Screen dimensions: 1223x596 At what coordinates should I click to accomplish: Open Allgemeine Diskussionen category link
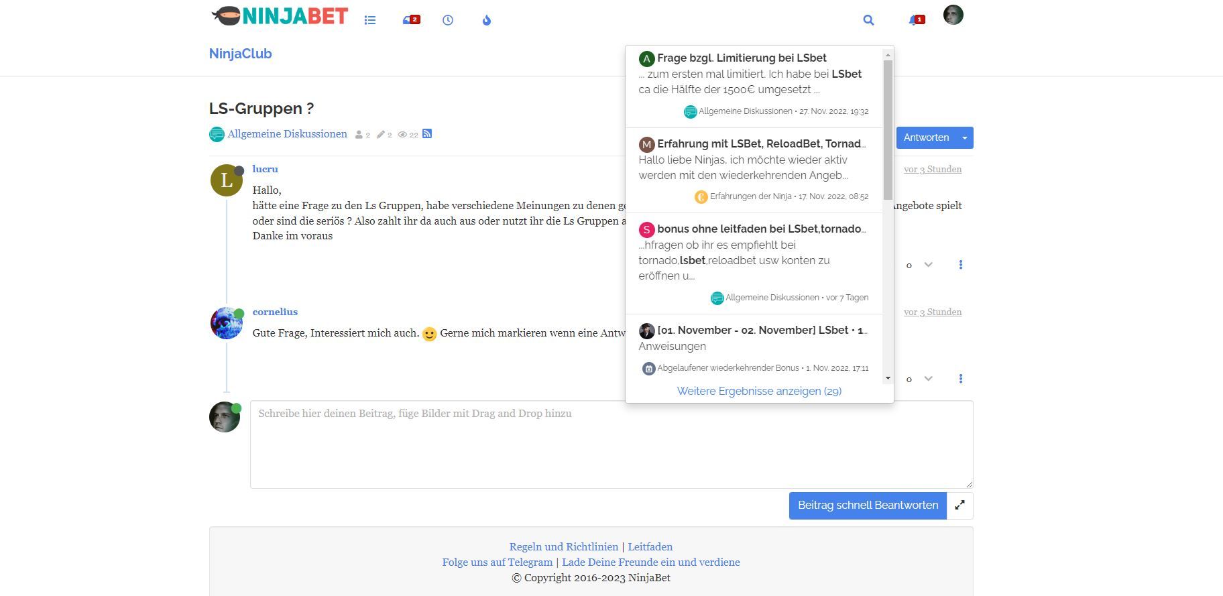coord(287,134)
